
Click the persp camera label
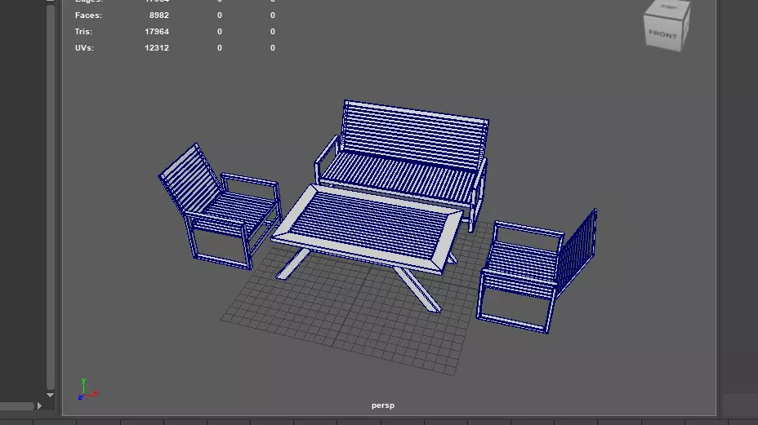click(383, 405)
